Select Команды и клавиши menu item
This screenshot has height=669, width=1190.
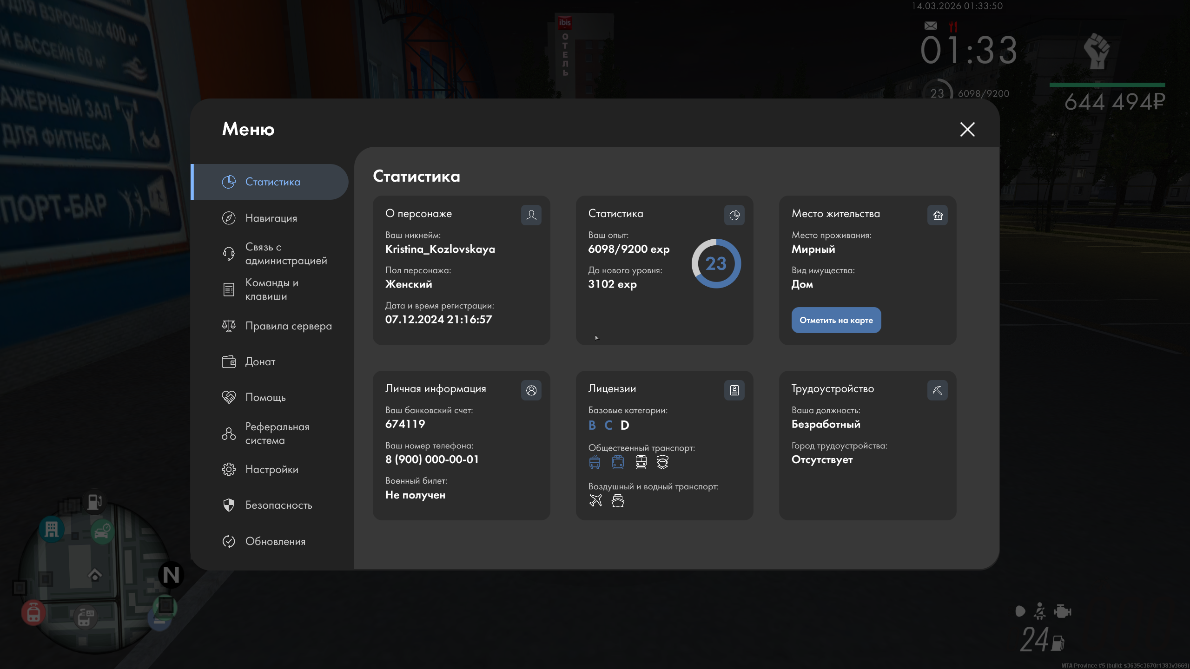coord(271,289)
